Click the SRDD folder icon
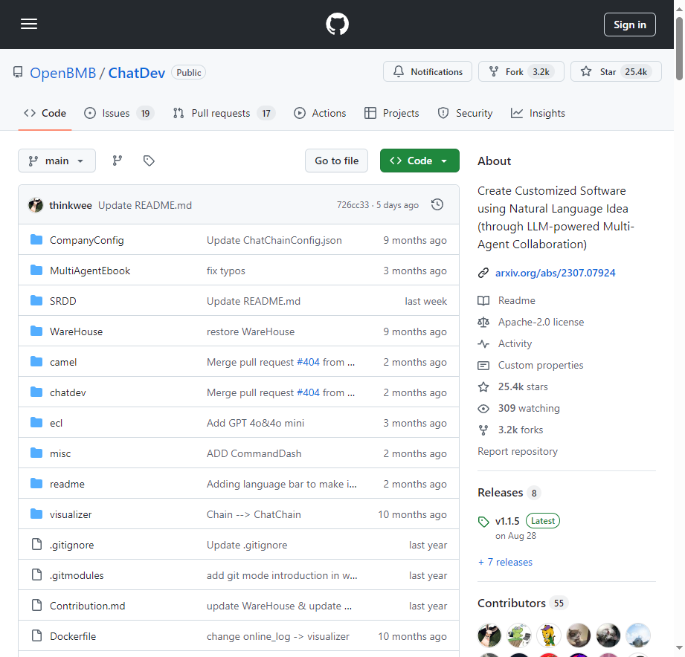Screen dimensions: 685x657 (36, 301)
